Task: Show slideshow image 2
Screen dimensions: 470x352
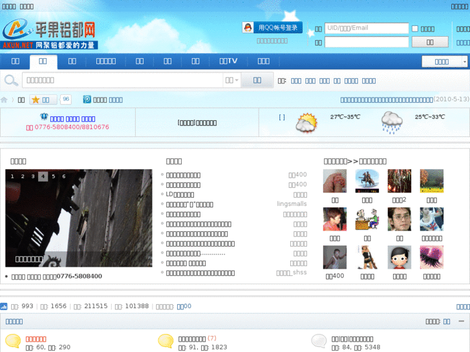Action: pos(23,176)
